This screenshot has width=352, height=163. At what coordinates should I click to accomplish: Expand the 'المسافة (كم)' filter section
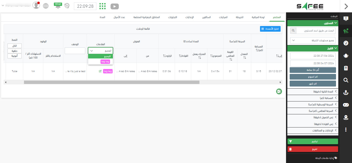(x=312, y=98)
